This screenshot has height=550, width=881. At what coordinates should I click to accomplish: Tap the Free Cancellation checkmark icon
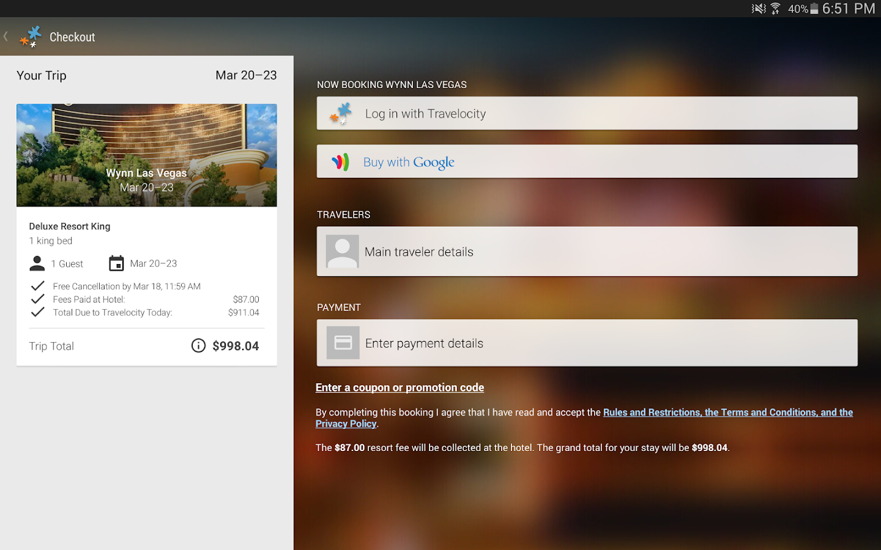[37, 286]
